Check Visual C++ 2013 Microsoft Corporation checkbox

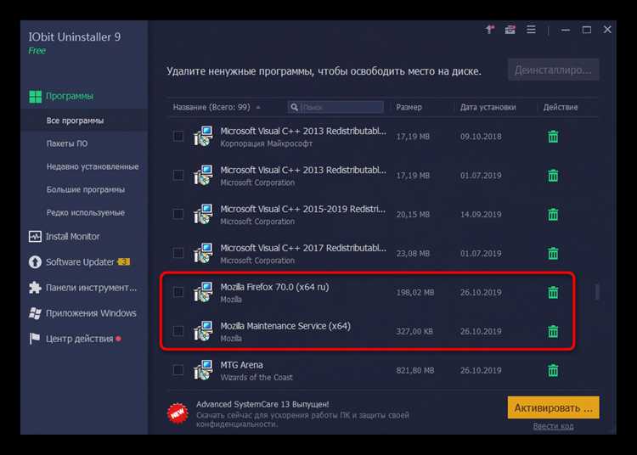pos(178,176)
